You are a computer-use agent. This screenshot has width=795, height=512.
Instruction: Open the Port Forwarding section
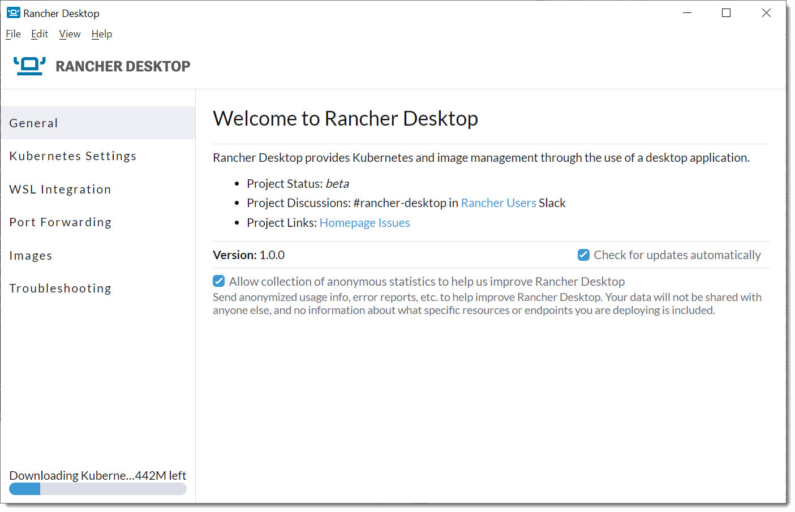click(98, 222)
